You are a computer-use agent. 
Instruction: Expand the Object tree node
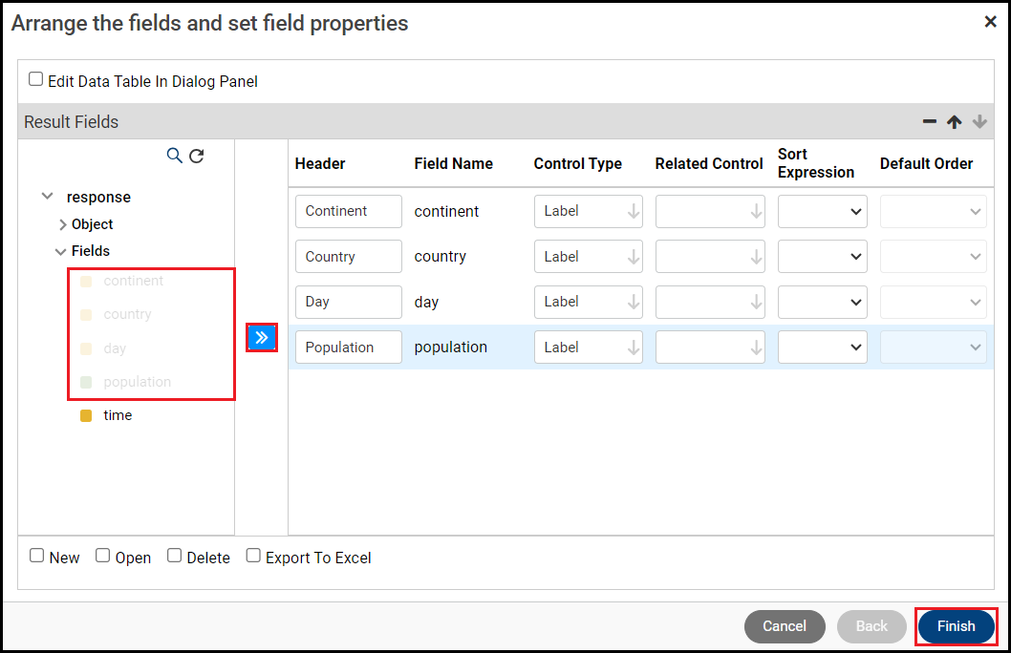[x=63, y=224]
